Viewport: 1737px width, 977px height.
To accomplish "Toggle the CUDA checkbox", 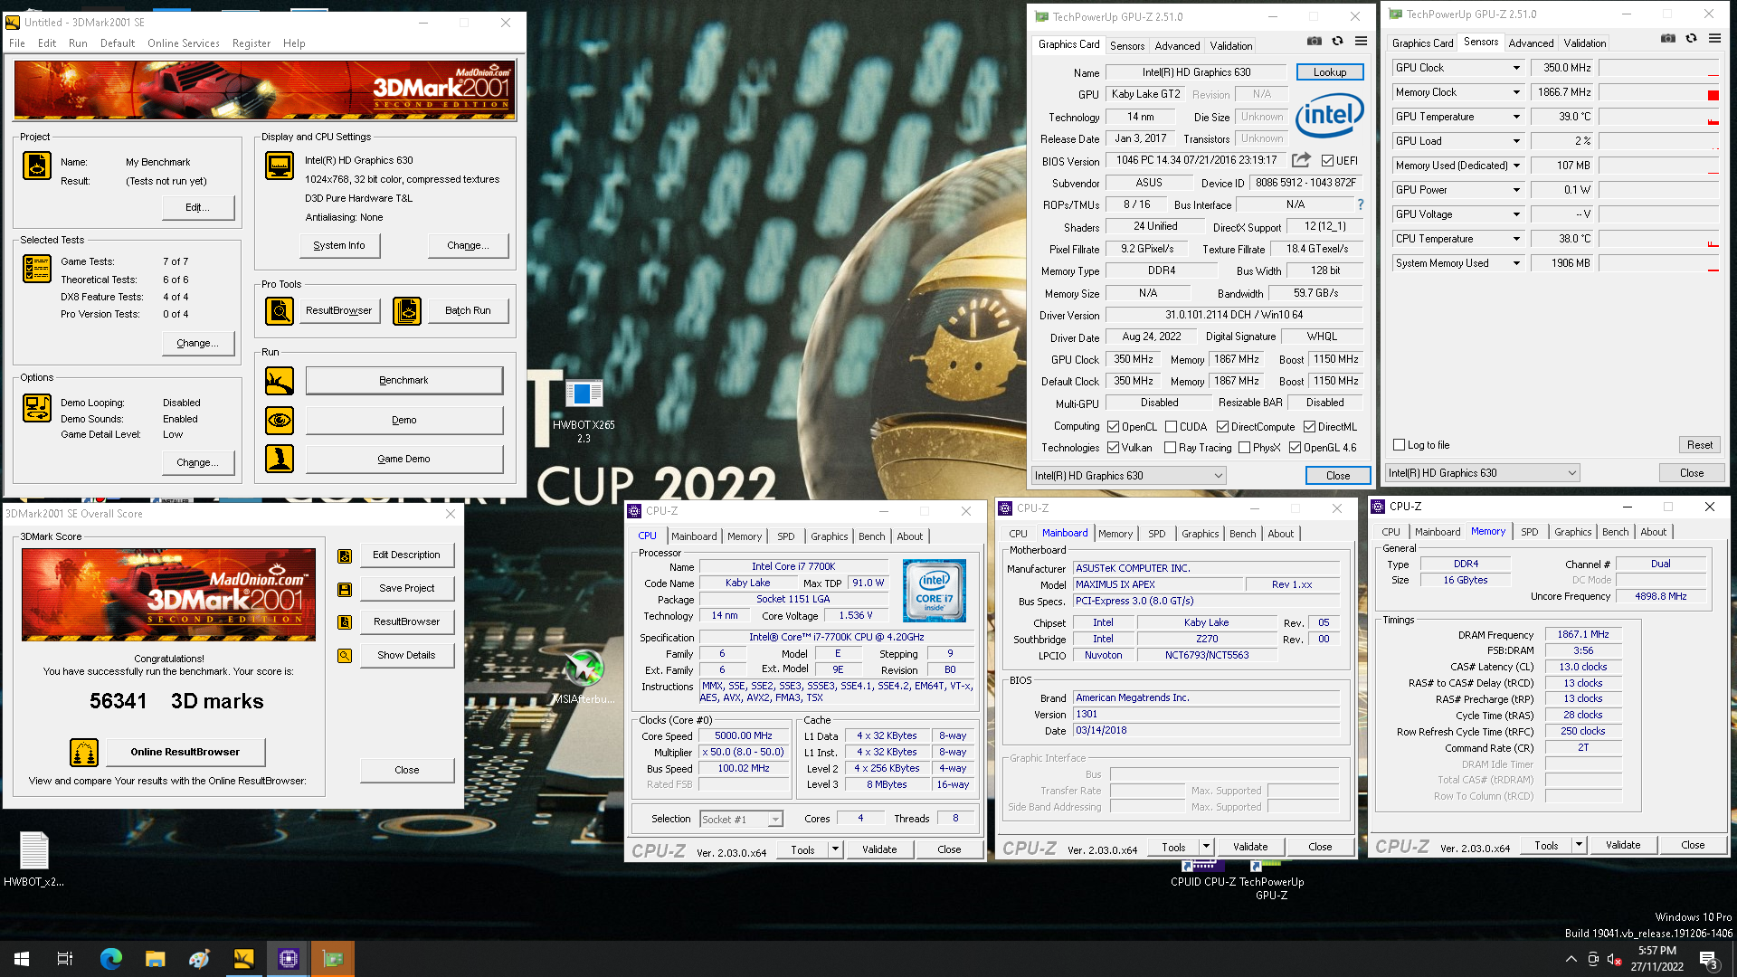I will click(1171, 427).
